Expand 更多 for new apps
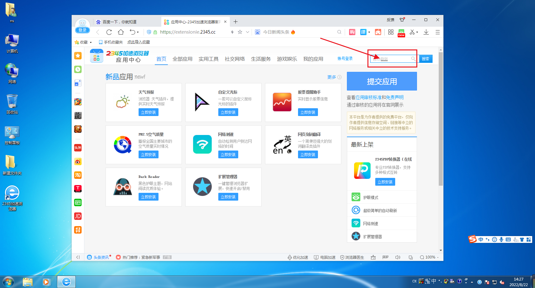The height and width of the screenshot is (288, 535). [334, 77]
